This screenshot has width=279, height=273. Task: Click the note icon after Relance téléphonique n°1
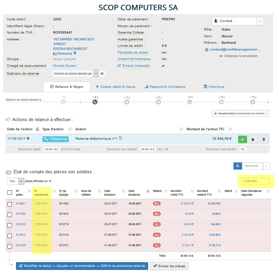point(120,138)
